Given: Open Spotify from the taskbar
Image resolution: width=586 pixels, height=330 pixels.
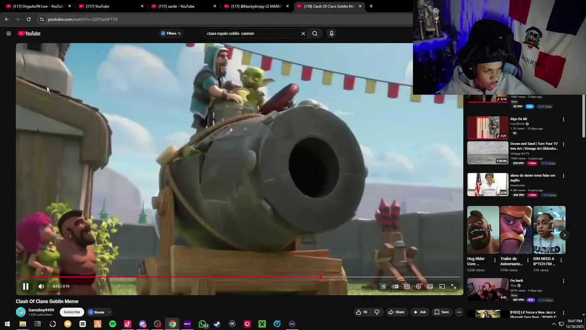Looking at the screenshot, I should [113, 324].
